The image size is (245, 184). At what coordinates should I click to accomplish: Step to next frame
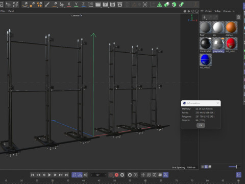point(55,175)
